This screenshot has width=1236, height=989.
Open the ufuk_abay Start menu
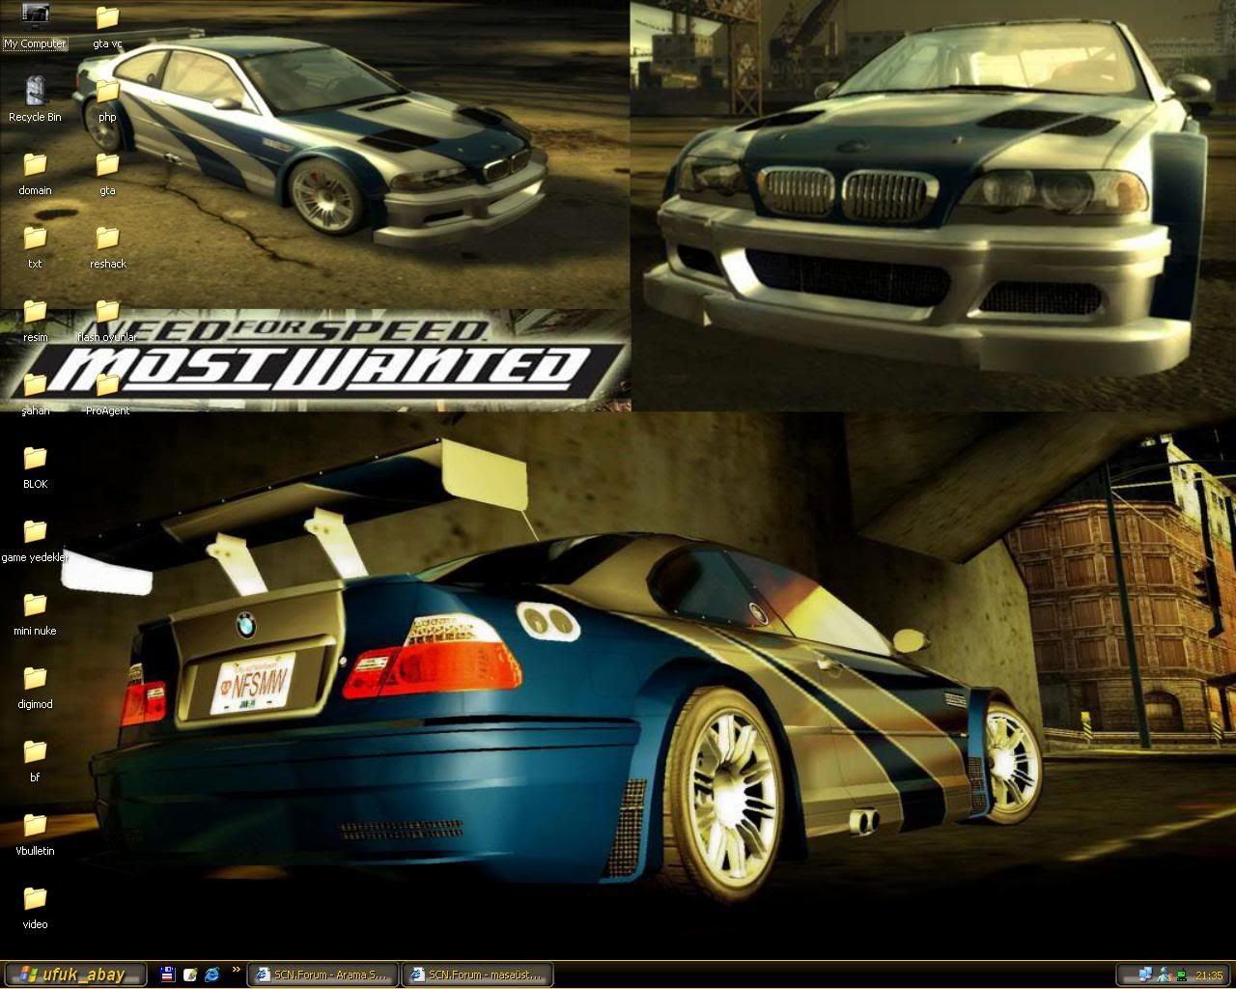(74, 975)
